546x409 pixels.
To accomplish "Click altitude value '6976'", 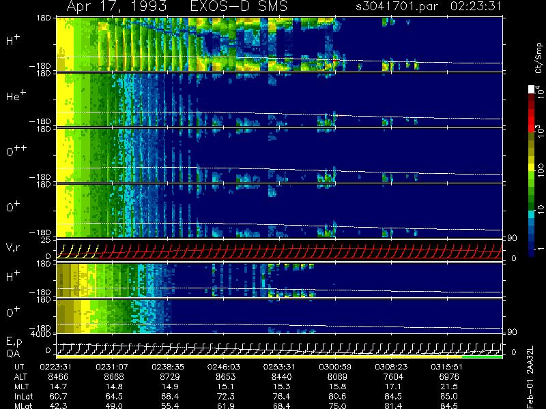I will pyautogui.click(x=449, y=377).
